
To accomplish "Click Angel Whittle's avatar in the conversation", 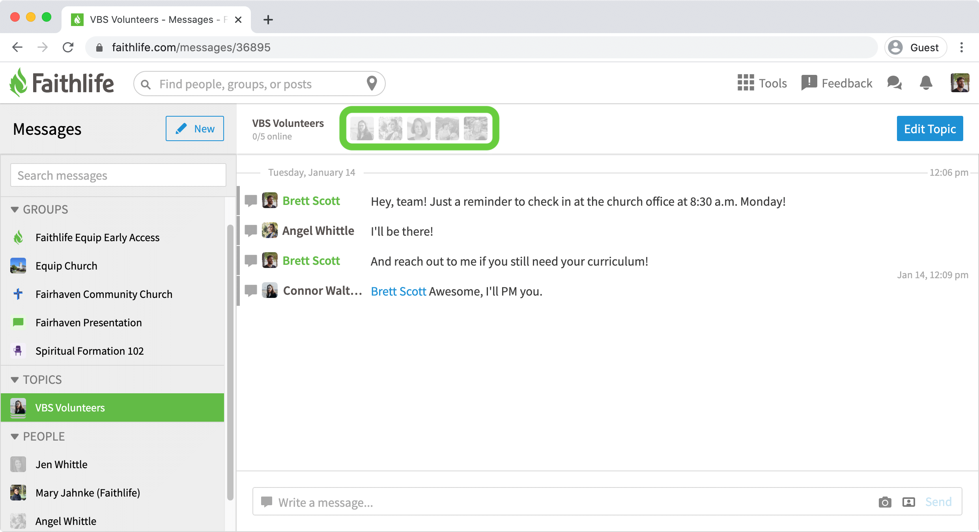I will (x=270, y=231).
